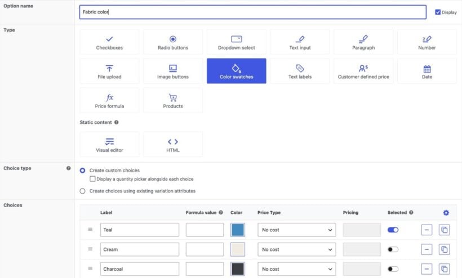The height and width of the screenshot is (278, 462).
Task: Duplicate the Cream choice row
Action: pos(445,249)
